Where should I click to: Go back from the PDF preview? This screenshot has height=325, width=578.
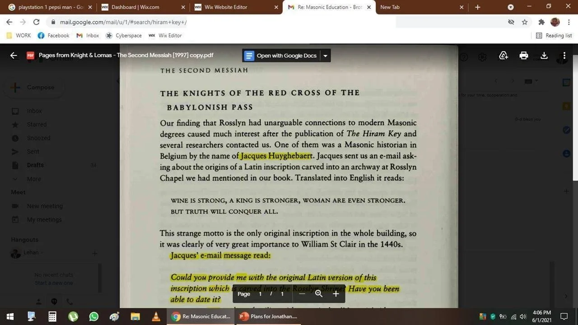click(x=14, y=56)
